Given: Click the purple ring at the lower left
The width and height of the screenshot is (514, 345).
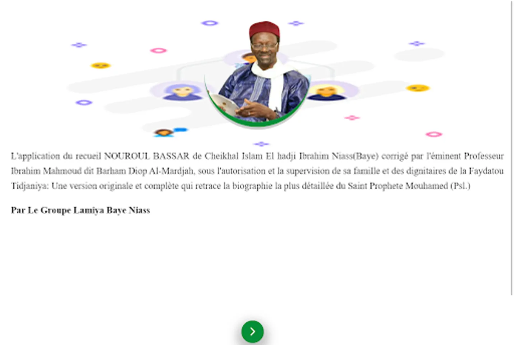Looking at the screenshot, I should (84, 102).
